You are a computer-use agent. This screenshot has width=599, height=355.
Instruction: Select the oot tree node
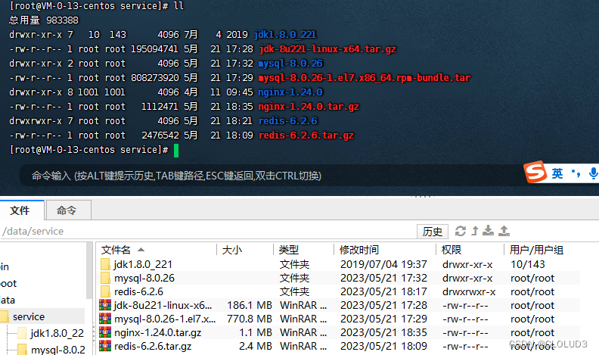(8, 284)
